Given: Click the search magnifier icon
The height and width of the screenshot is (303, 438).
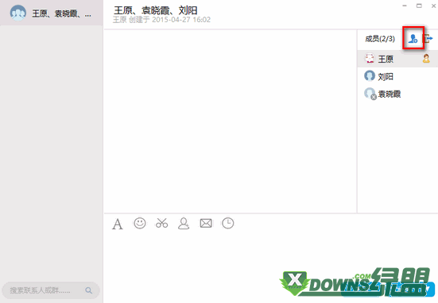Looking at the screenshot, I should [88, 290].
